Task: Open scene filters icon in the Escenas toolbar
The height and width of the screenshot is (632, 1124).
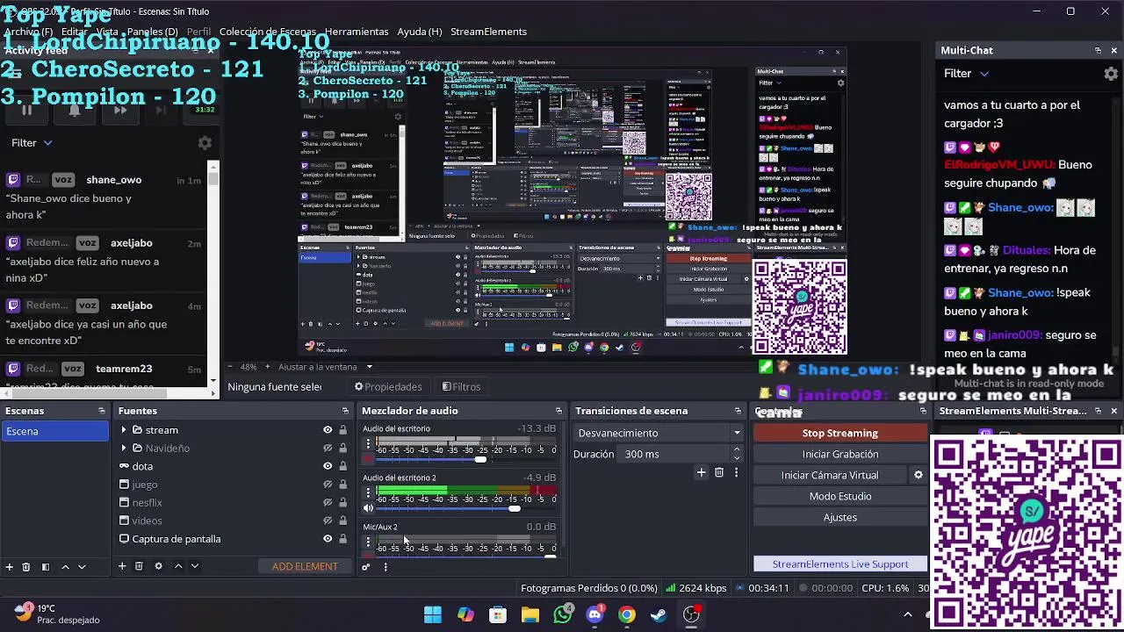Action: (x=46, y=567)
